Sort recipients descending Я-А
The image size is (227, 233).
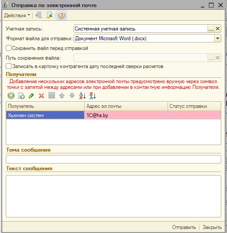click(93, 95)
